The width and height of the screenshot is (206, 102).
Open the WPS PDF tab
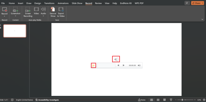[x=139, y=3]
